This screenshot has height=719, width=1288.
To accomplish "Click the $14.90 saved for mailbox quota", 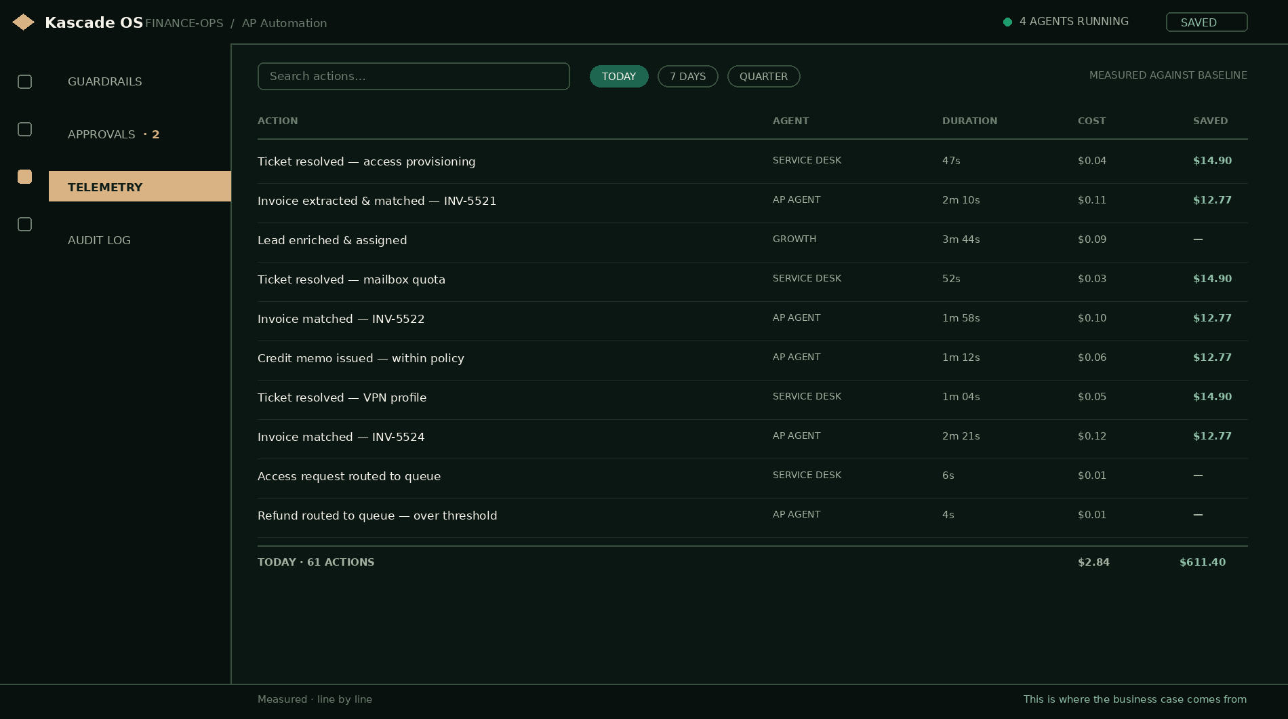I will 1212,279.
